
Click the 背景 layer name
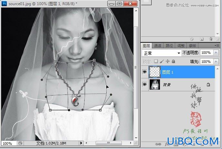pos(167,85)
